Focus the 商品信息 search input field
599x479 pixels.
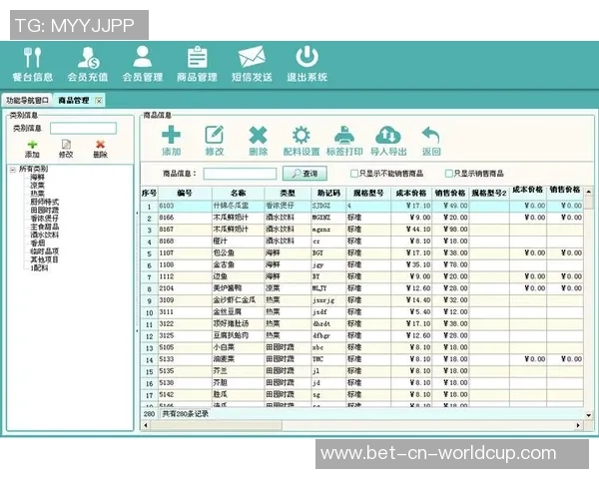[240, 174]
